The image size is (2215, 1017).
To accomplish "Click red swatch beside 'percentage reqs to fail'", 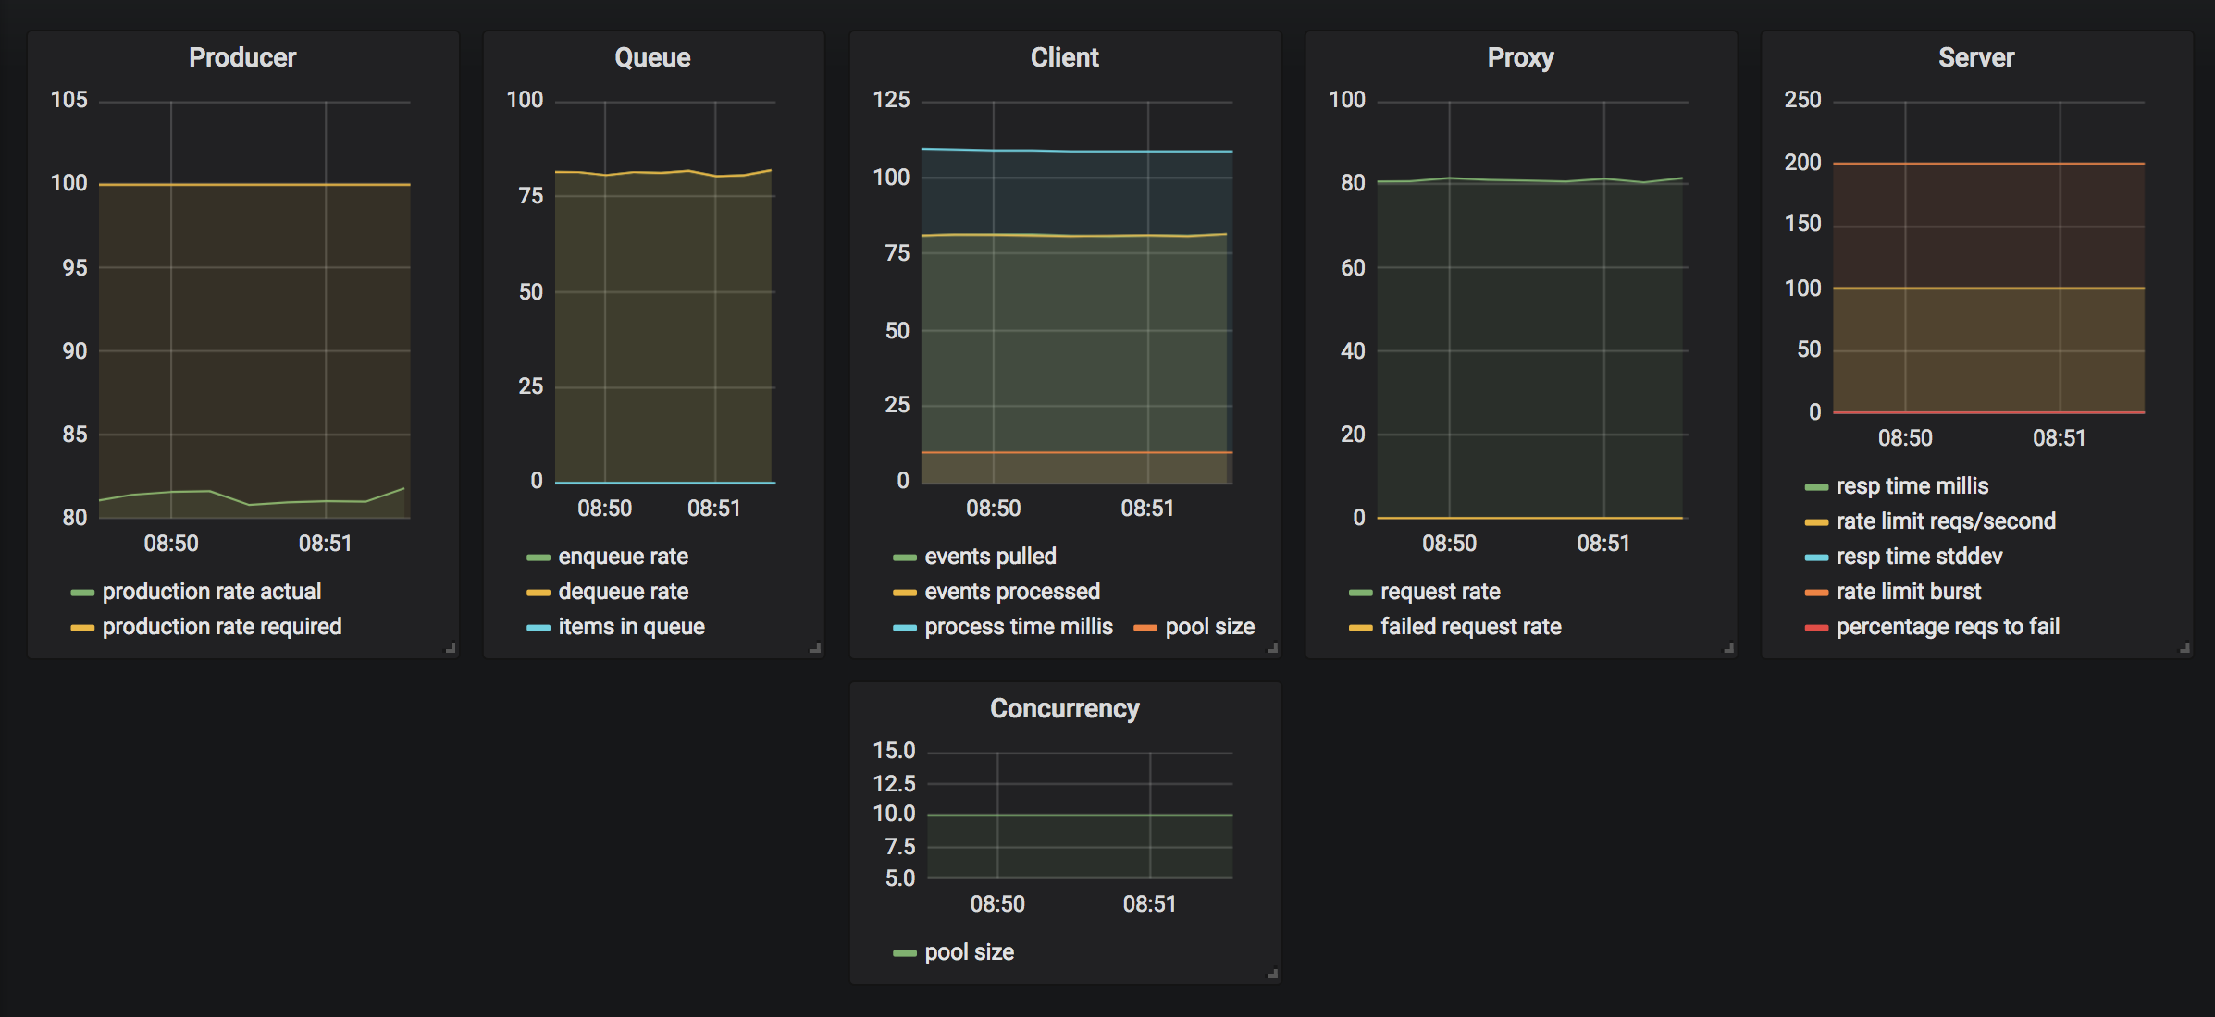I will click(1816, 628).
